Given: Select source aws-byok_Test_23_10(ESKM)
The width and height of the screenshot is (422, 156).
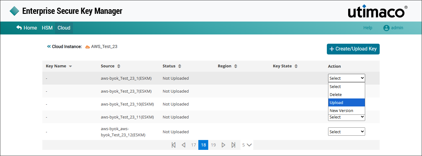Looking at the screenshot, I should [127, 104].
